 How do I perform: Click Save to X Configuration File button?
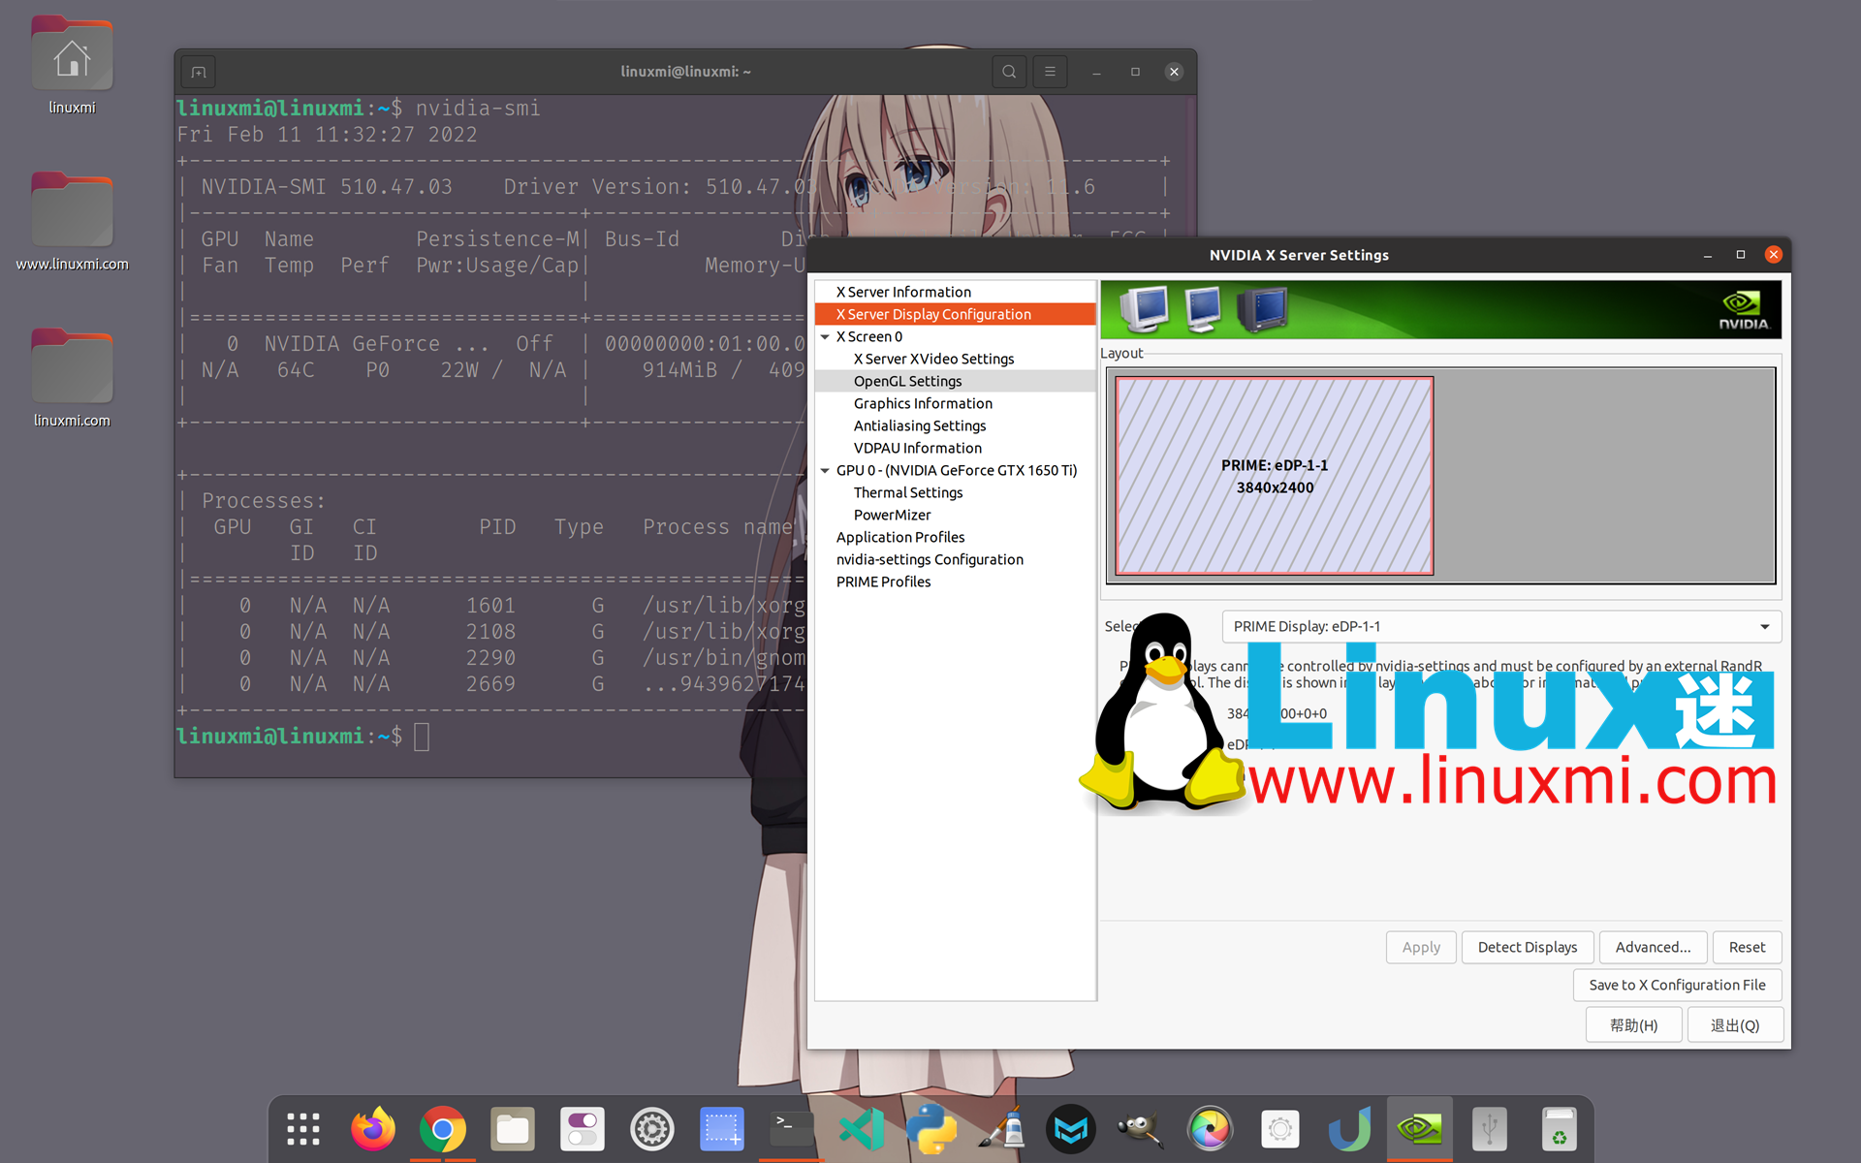pyautogui.click(x=1678, y=985)
